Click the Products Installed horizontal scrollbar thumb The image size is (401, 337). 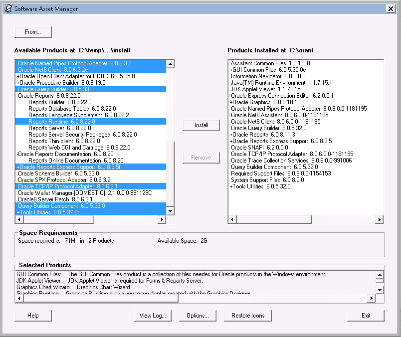click(x=274, y=219)
